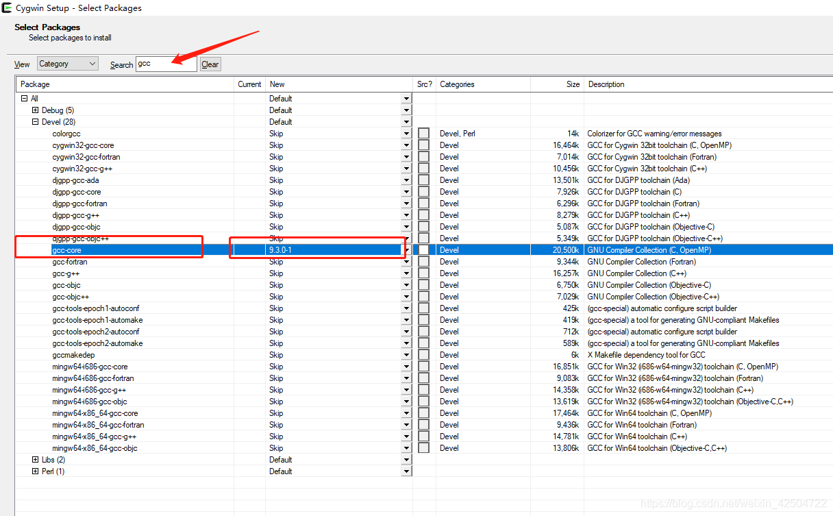Screen dimensions: 833x516
Task: Select the gcc-tools-epoch2-automake package name
Action: point(97,343)
